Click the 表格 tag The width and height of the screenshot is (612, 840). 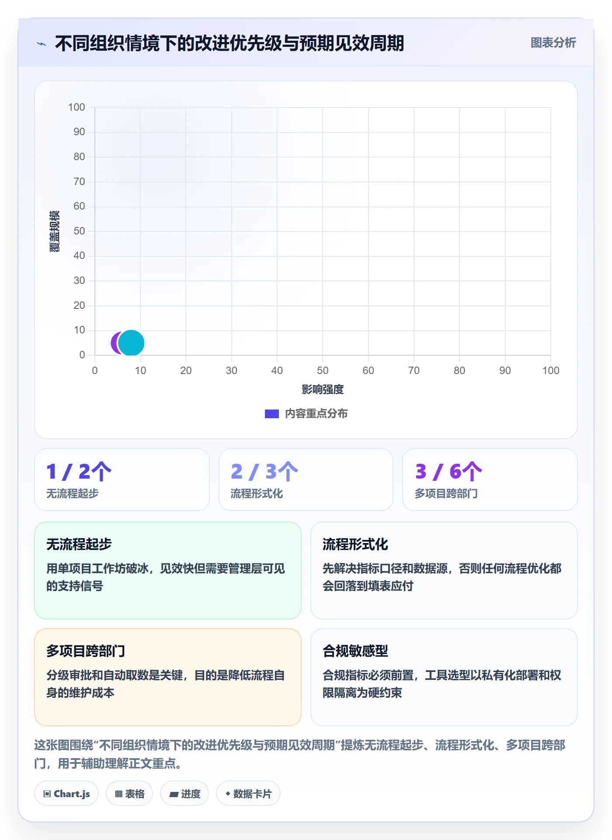[x=129, y=794]
